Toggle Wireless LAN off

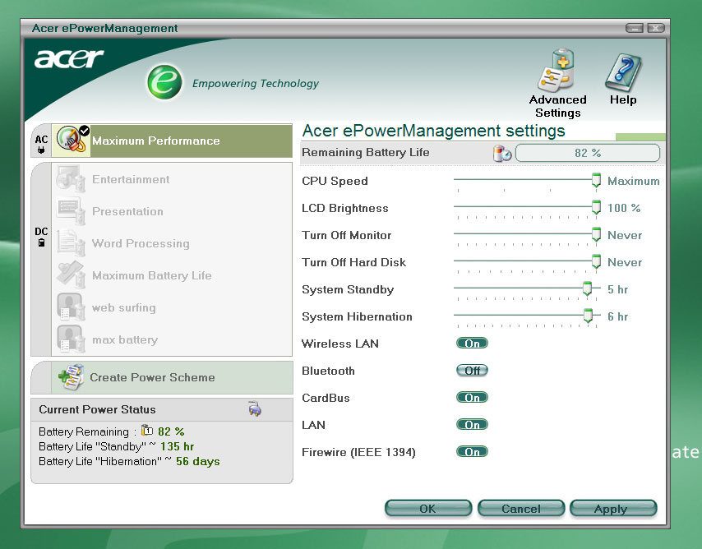[472, 344]
